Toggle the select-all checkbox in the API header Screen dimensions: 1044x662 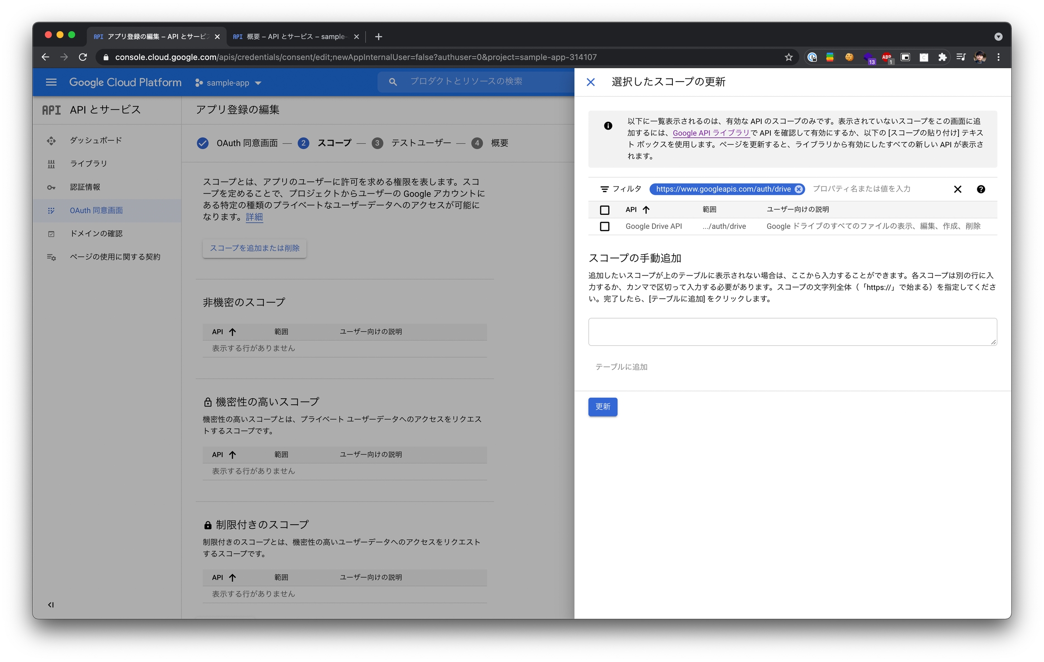click(604, 210)
